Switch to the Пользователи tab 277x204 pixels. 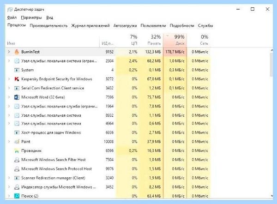point(153,26)
